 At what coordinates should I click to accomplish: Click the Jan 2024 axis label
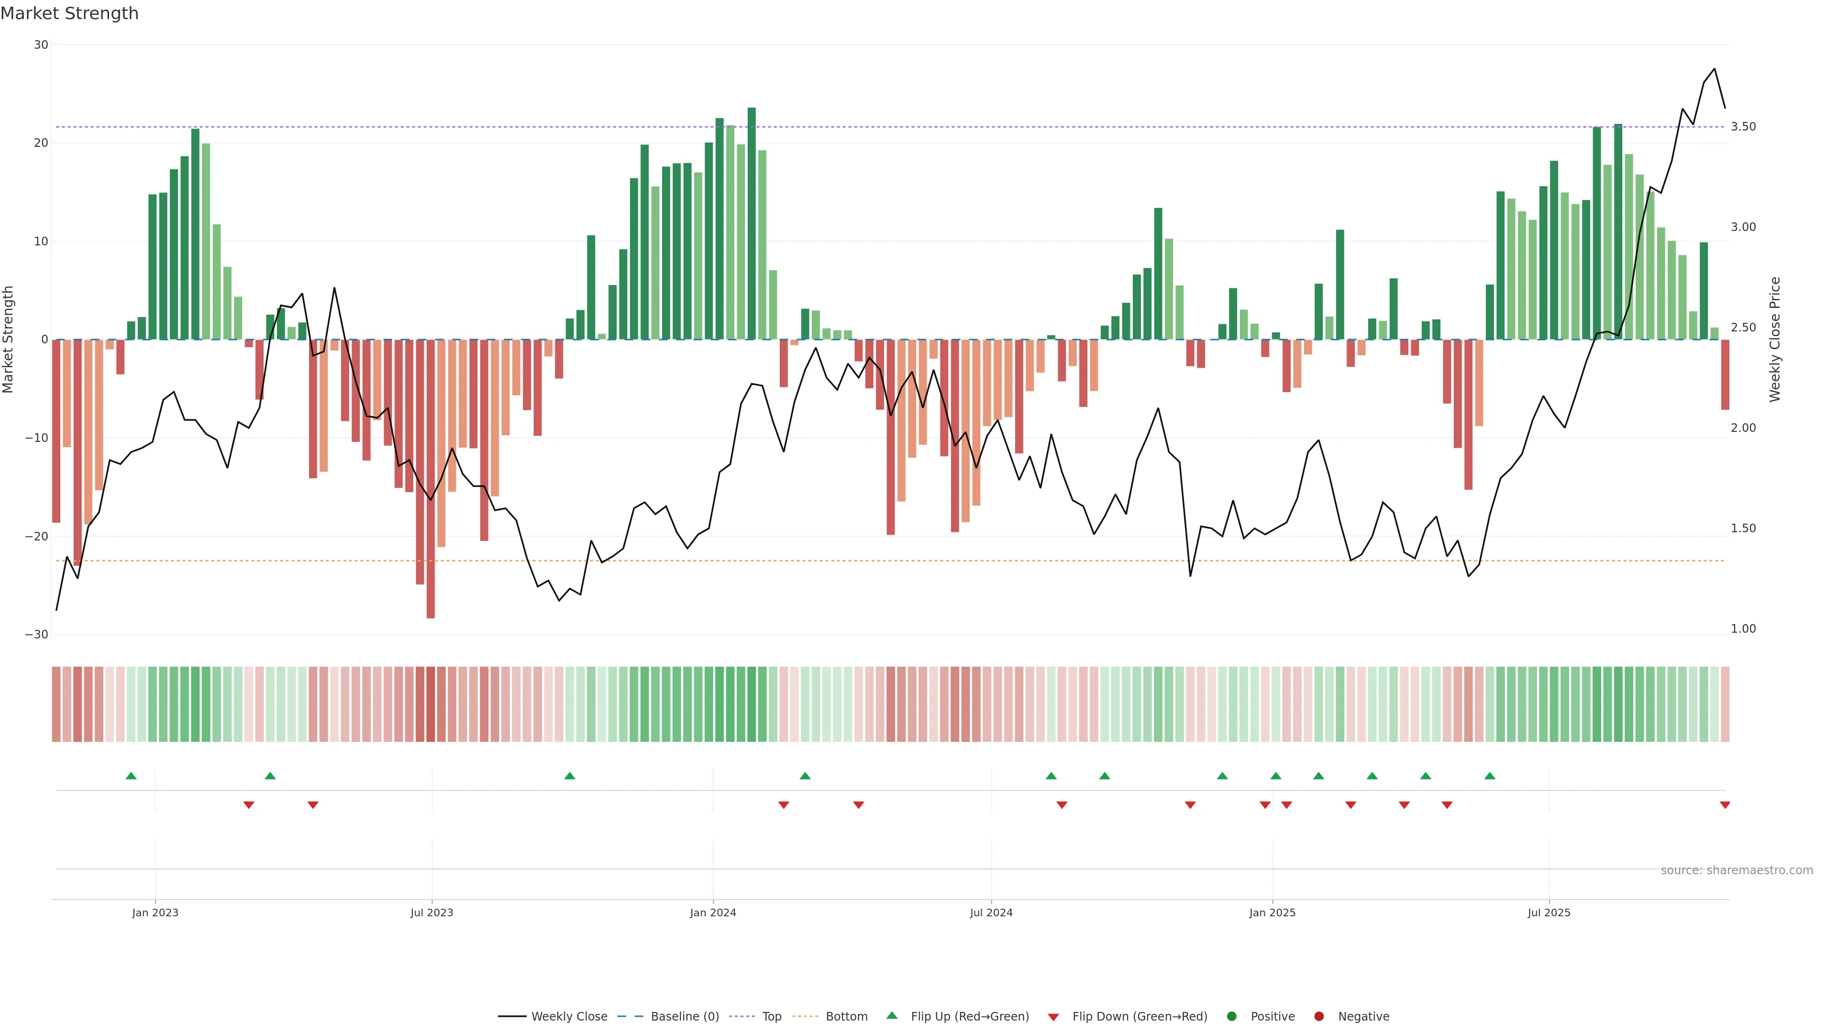(x=712, y=912)
